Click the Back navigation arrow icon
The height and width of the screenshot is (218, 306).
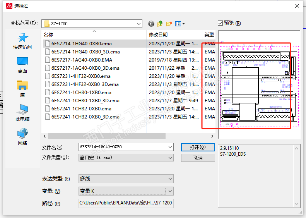tap(151, 24)
